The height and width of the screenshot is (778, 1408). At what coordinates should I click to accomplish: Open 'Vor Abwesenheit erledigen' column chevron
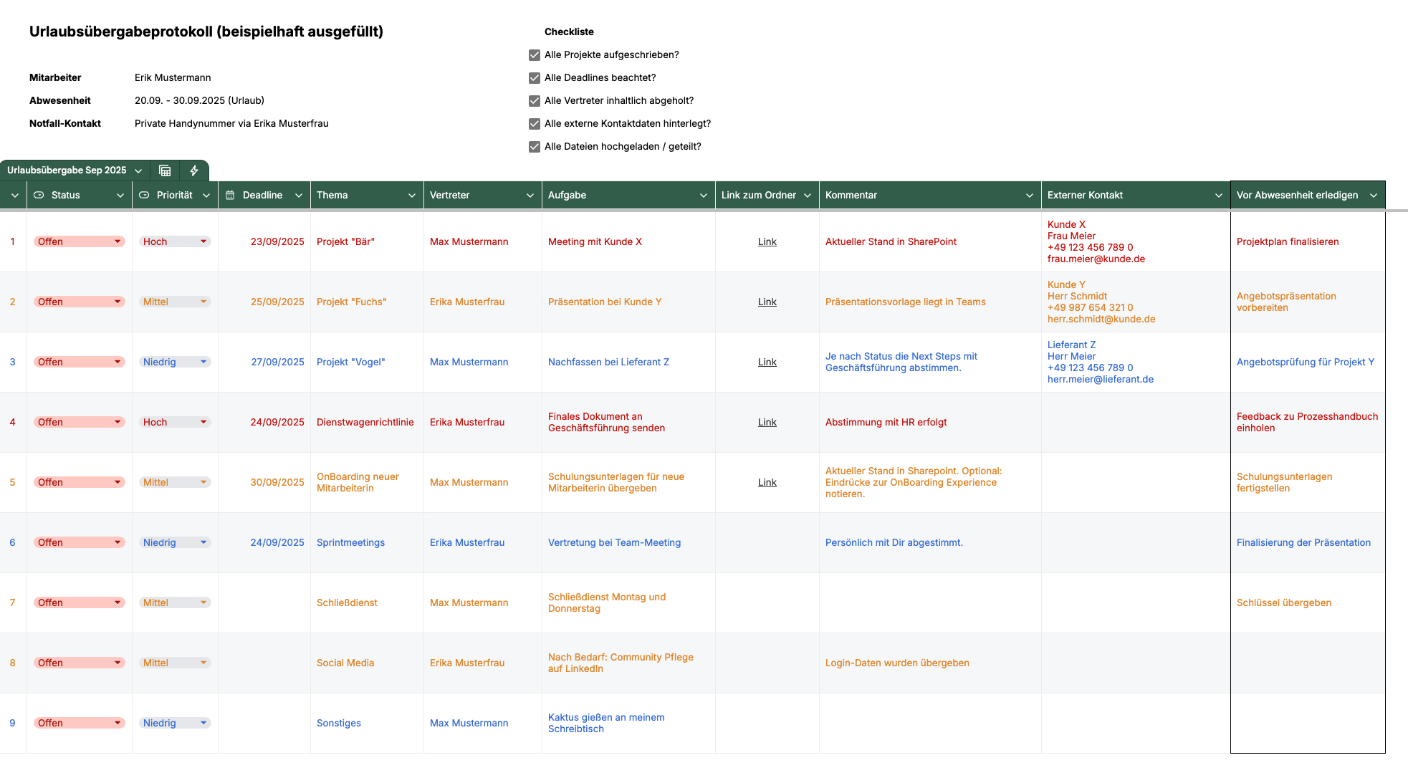[x=1374, y=196]
